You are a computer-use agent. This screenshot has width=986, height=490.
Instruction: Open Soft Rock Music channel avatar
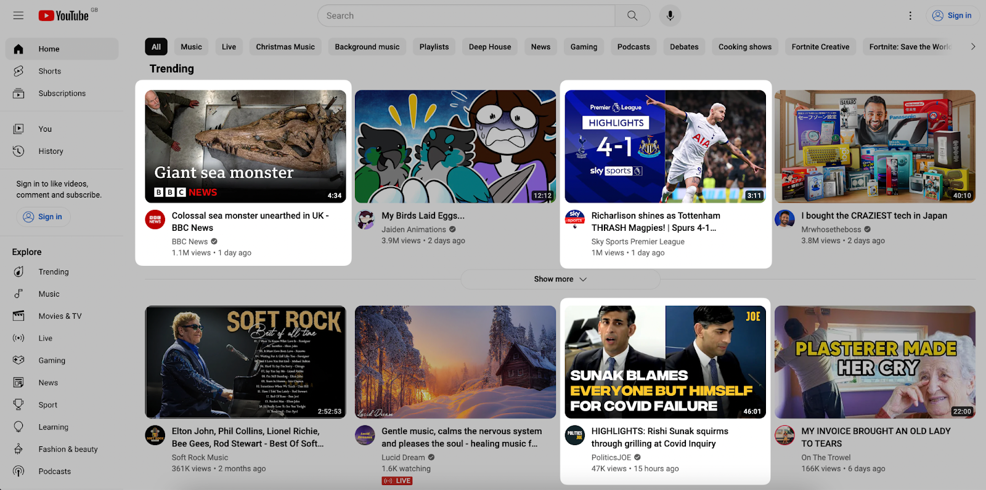click(x=155, y=435)
